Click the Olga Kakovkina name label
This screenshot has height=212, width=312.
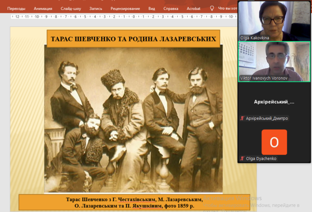pos(254,38)
